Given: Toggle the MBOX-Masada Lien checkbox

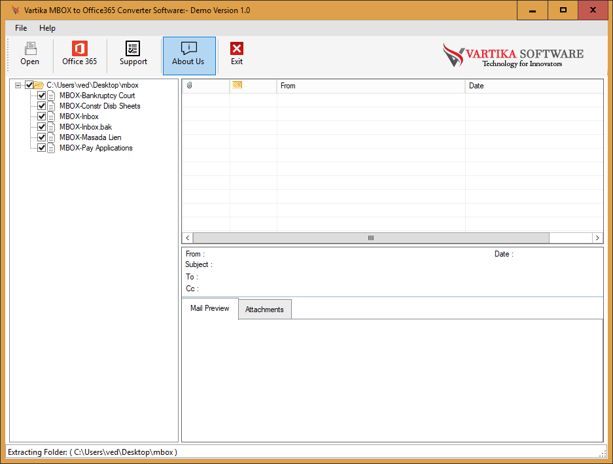Looking at the screenshot, I should click(x=41, y=137).
